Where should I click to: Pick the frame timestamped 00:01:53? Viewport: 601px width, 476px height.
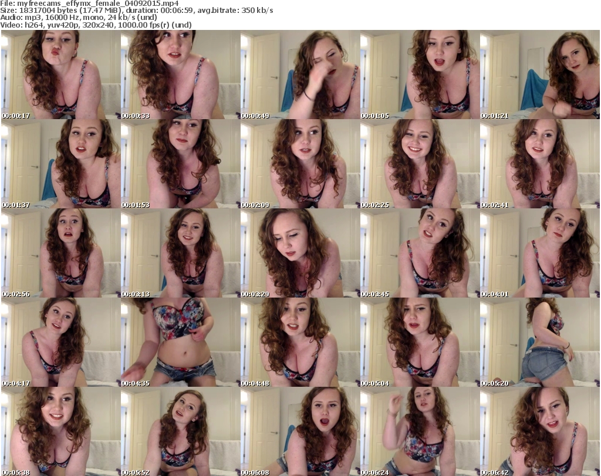pyautogui.click(x=181, y=164)
